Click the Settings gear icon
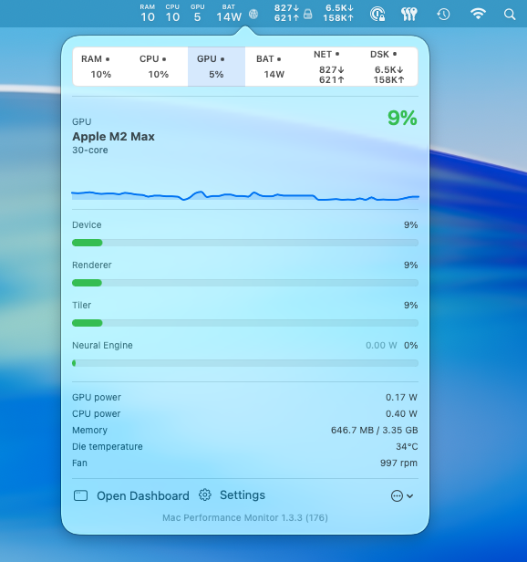Image resolution: width=527 pixels, height=562 pixels. point(205,495)
